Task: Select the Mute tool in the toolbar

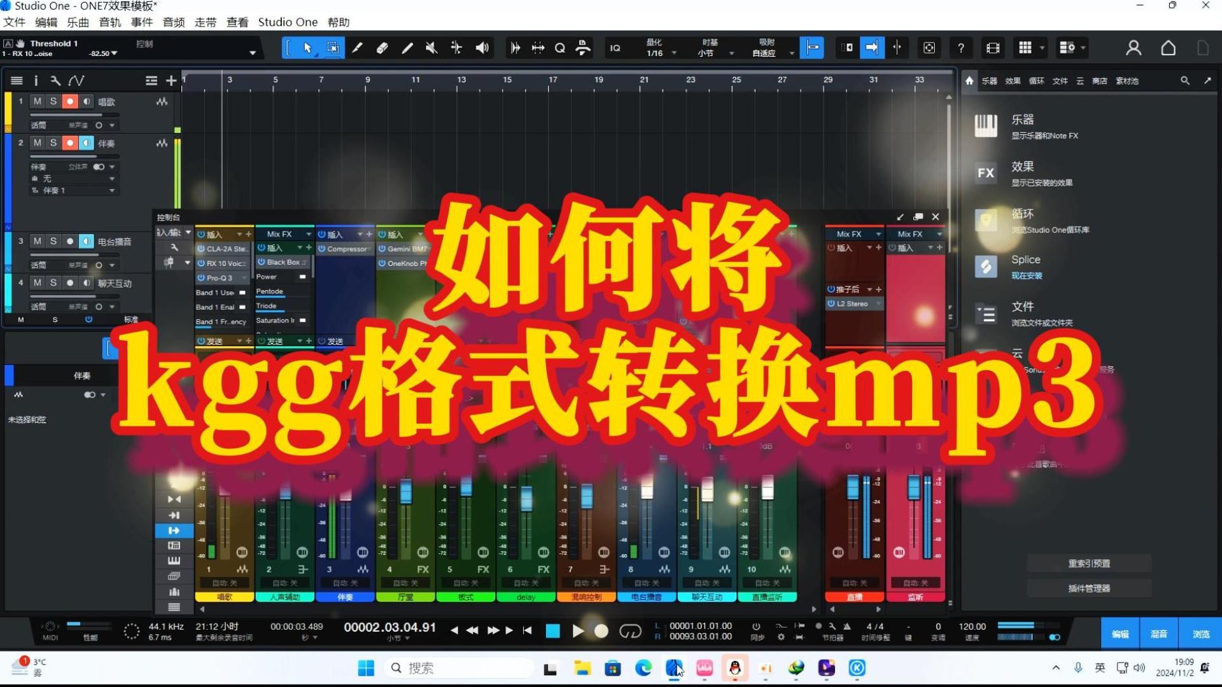Action: (x=431, y=48)
